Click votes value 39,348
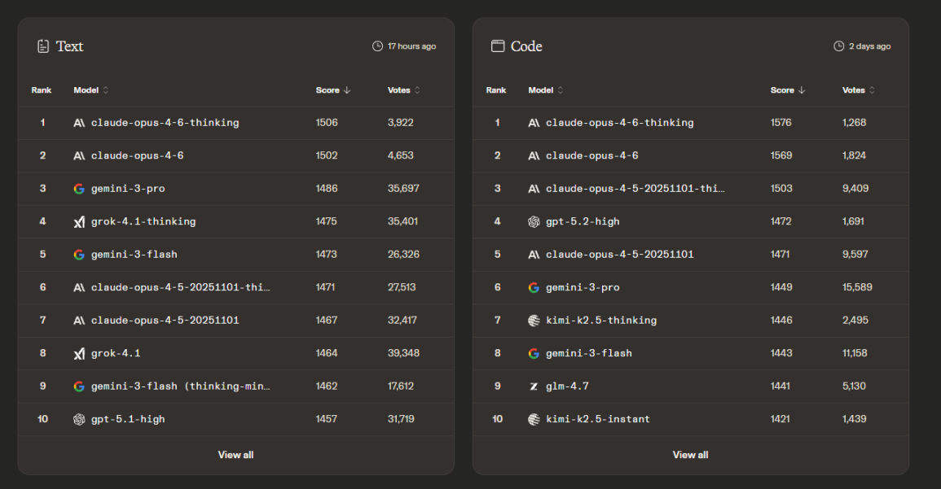Screen dimensions: 941x489 point(403,354)
